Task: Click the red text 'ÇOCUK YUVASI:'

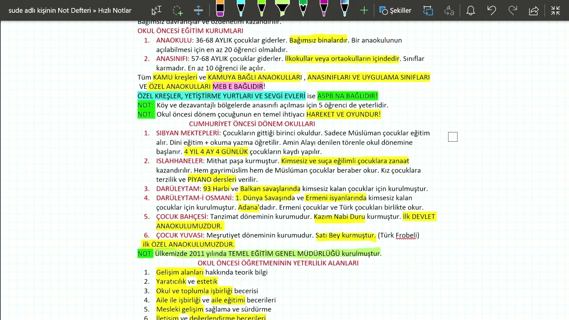Action: [x=180, y=235]
